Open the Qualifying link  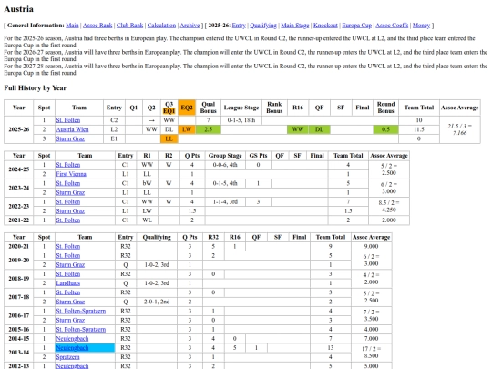(263, 26)
